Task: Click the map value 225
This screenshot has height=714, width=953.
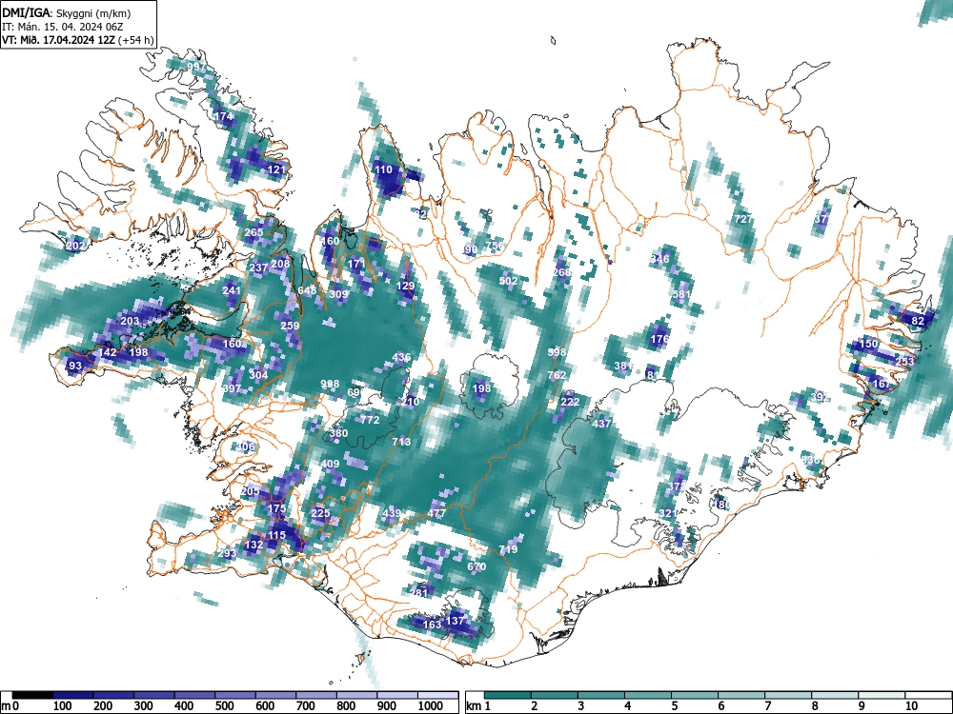Action: coord(320,513)
